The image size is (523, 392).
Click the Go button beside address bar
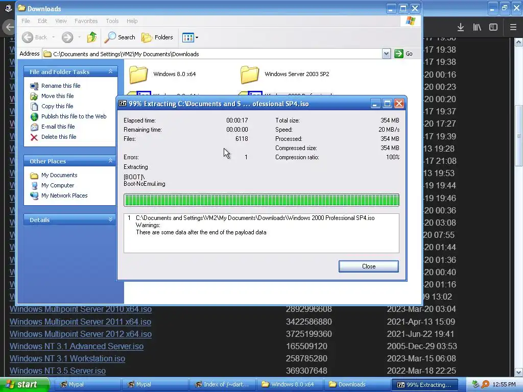coord(403,54)
